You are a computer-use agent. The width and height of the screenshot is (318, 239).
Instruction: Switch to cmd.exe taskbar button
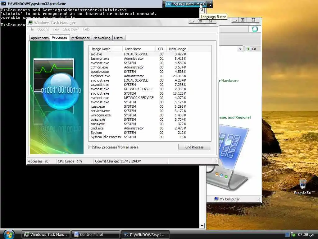pyautogui.click(x=145, y=235)
